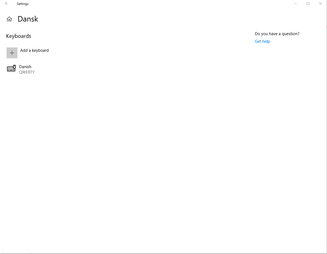This screenshot has width=327, height=254.
Task: Close the Settings window
Action: 320,4
